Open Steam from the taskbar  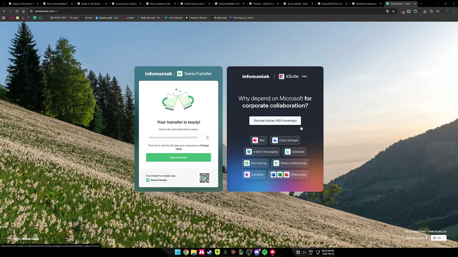(209, 252)
